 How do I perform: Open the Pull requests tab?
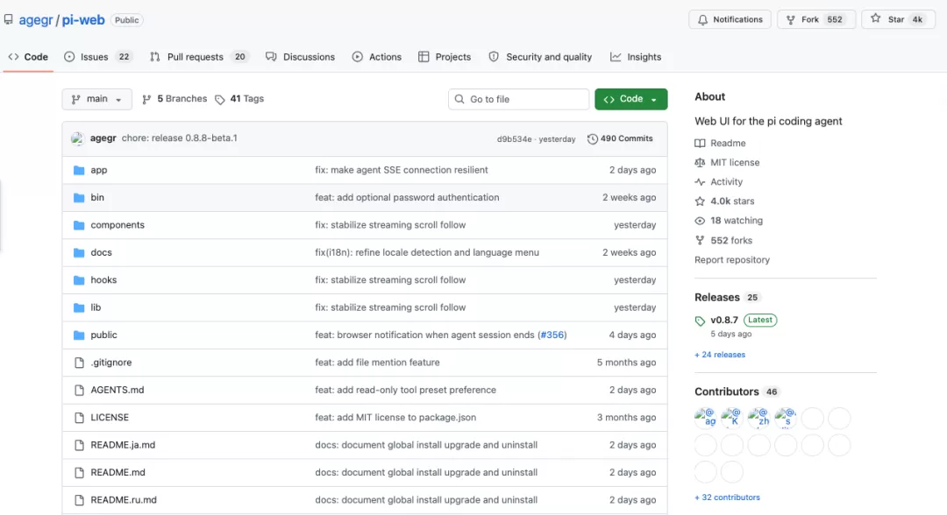tap(199, 57)
